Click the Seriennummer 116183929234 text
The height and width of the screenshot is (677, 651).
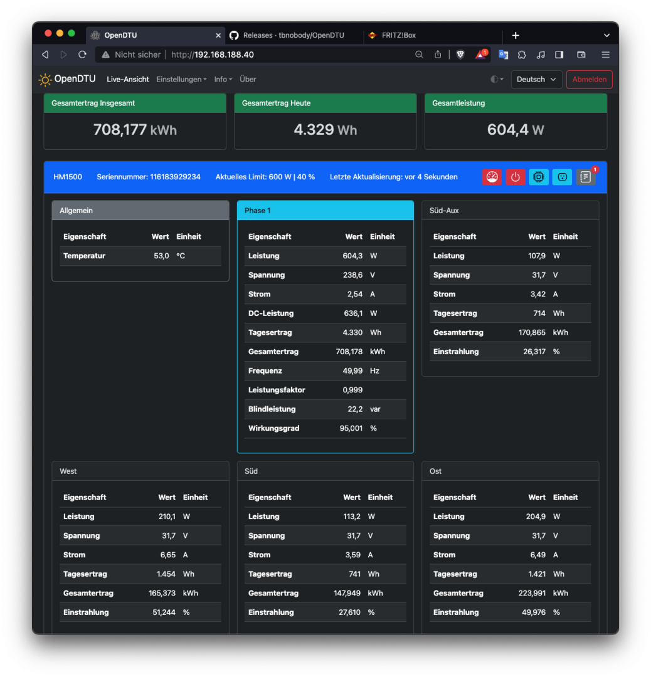coord(148,177)
